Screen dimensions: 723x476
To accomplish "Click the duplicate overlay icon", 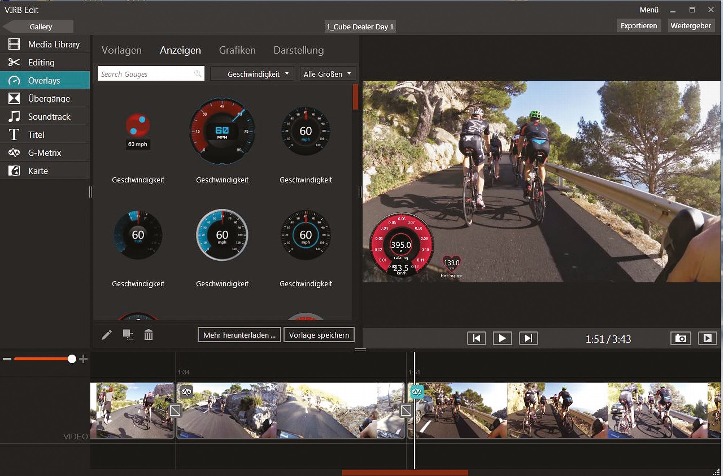I will (x=128, y=335).
